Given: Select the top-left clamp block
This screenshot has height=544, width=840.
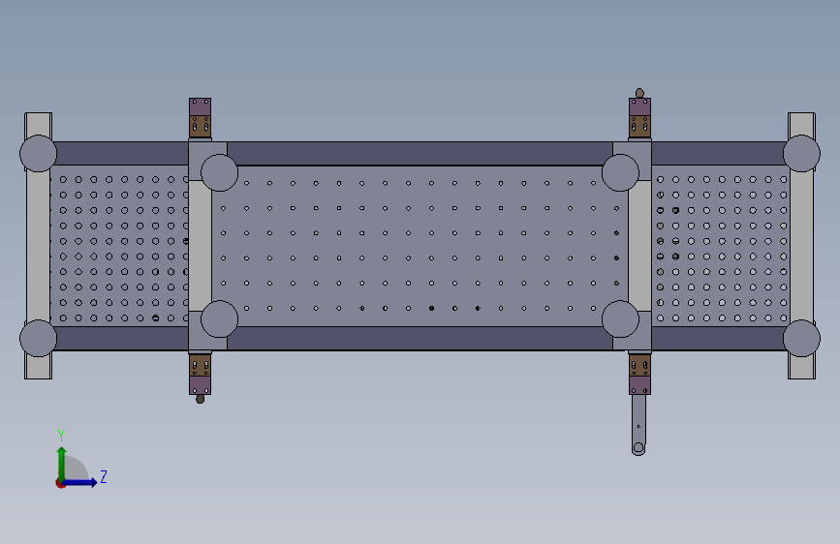Looking at the screenshot, I should pos(200,118).
